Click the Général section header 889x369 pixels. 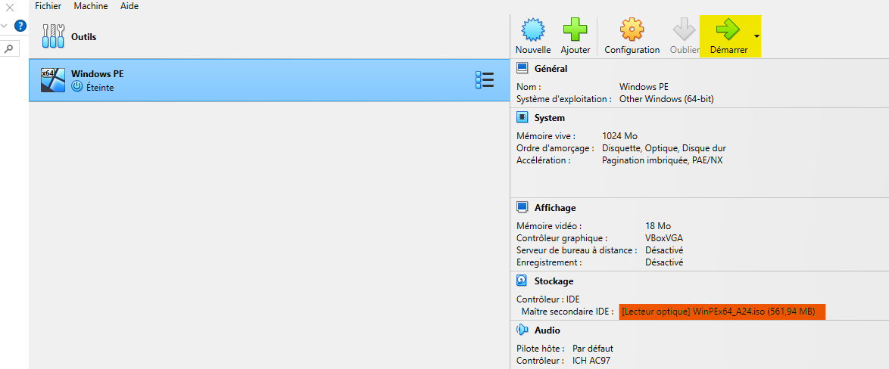click(x=551, y=69)
